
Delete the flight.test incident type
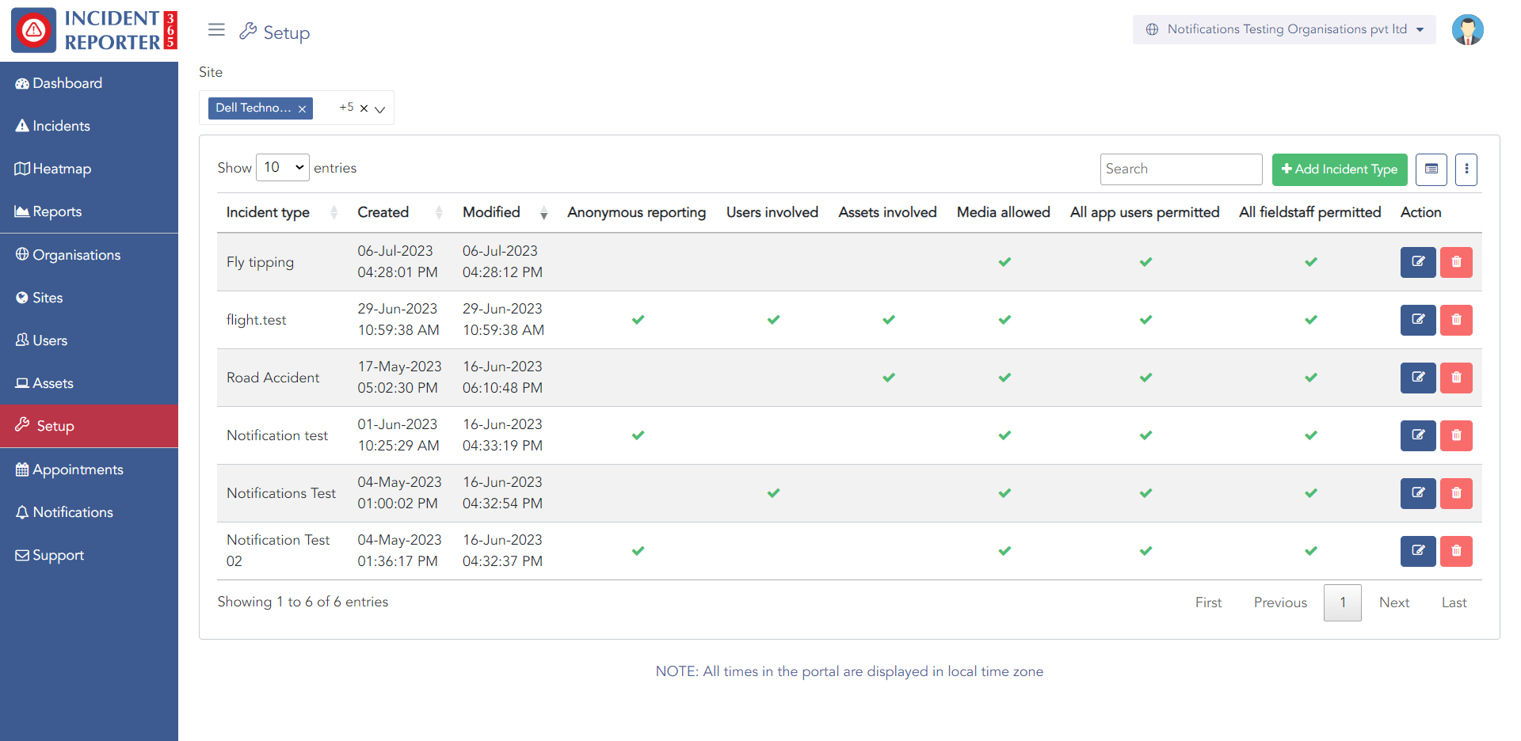(1455, 320)
